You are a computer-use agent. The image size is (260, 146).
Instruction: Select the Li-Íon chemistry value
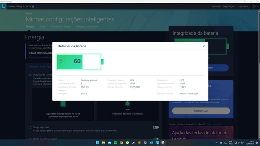133,84
